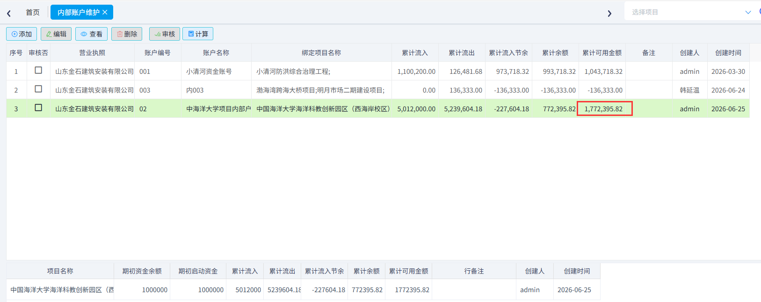Screen dimensions: 761x302
Task: Close the 内部账户维护 tab
Action: pos(105,12)
